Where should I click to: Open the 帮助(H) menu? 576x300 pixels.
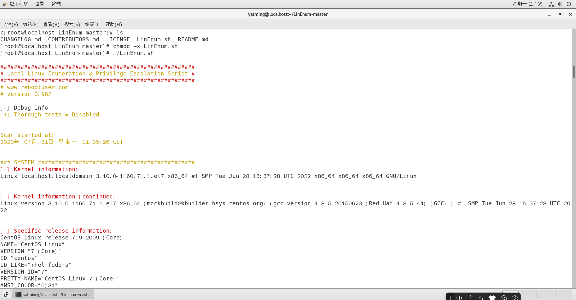pos(114,24)
